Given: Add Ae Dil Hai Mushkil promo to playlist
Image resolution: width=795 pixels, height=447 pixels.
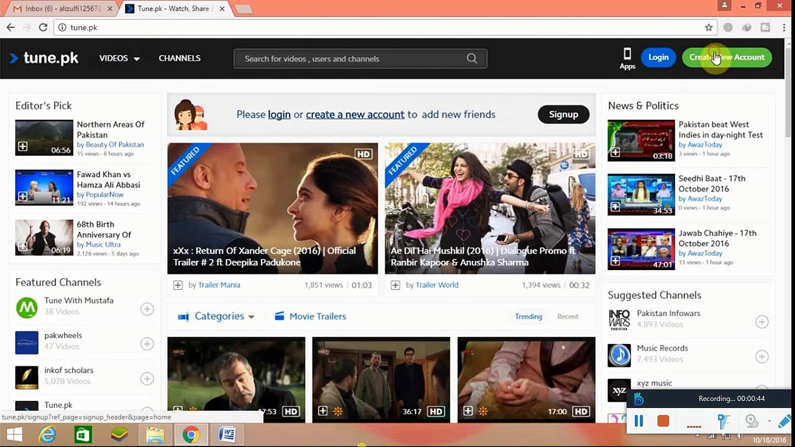Looking at the screenshot, I should pos(395,285).
